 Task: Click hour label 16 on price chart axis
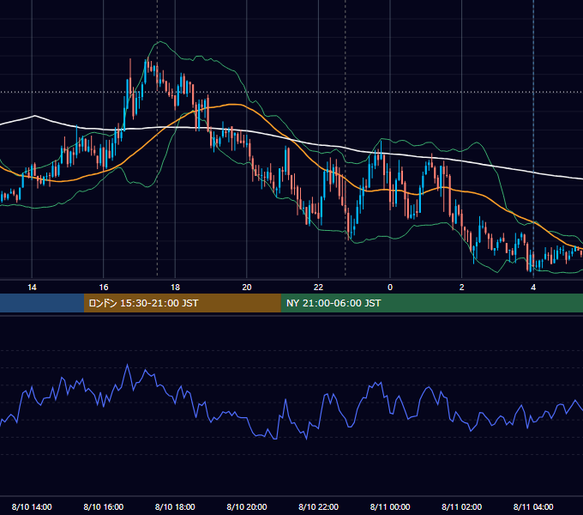tap(104, 288)
